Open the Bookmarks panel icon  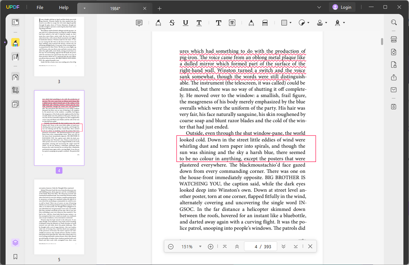click(15, 257)
